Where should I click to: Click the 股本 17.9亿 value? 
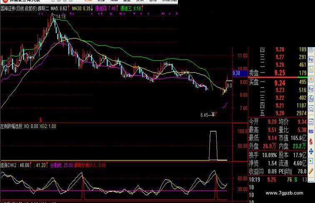[x=300, y=155]
